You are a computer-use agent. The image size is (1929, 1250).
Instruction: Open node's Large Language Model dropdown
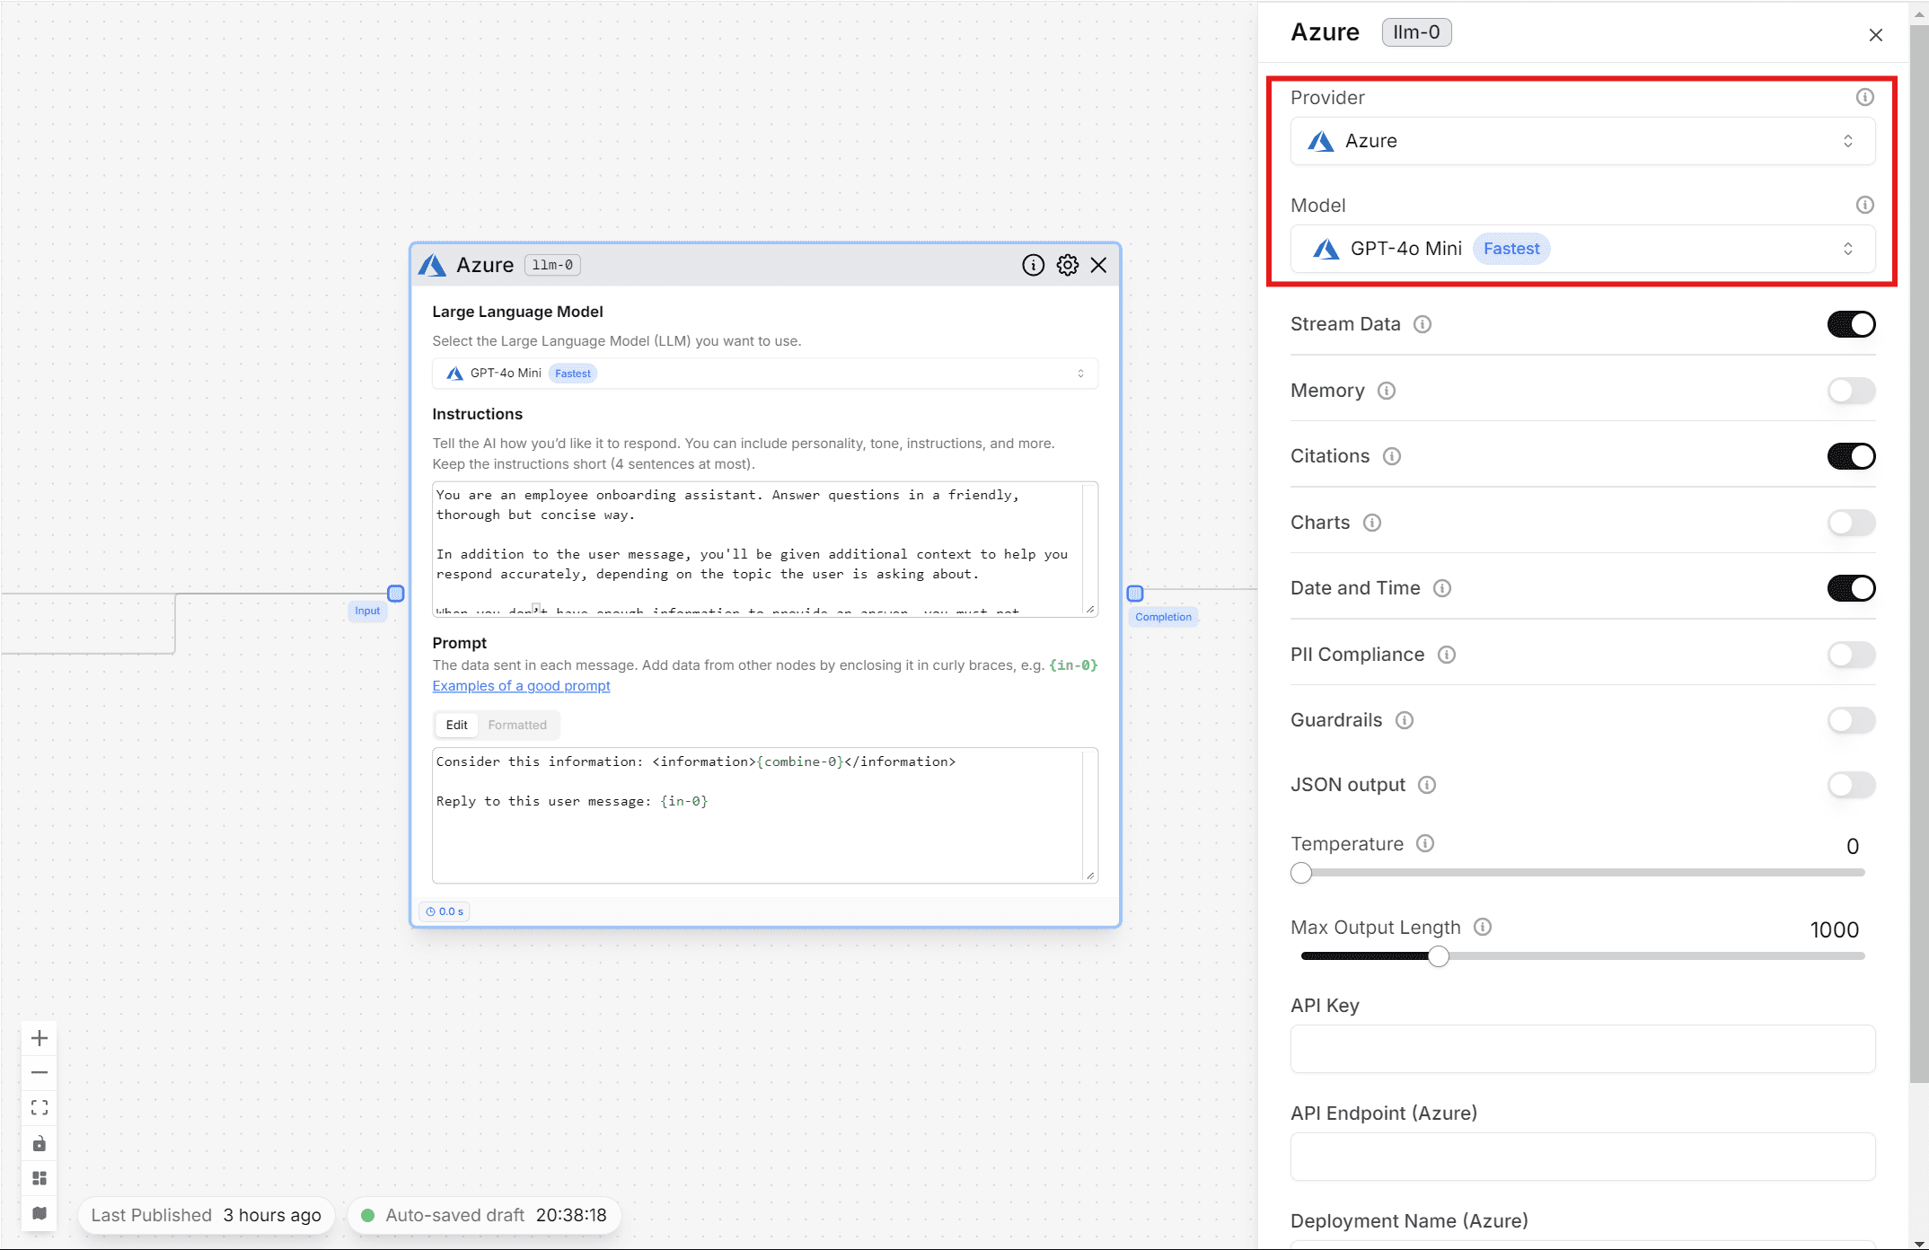click(765, 374)
